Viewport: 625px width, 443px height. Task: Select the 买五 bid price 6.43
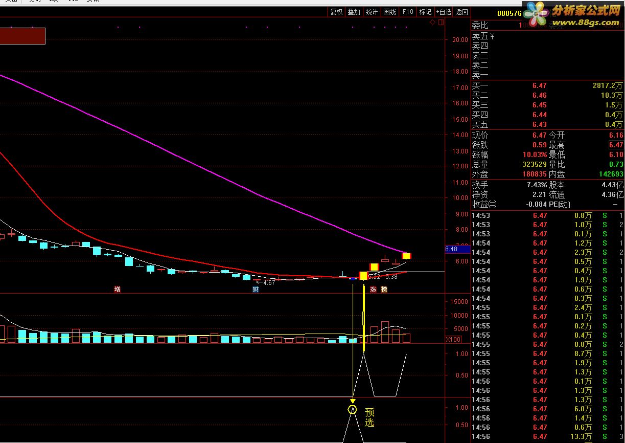(540, 124)
